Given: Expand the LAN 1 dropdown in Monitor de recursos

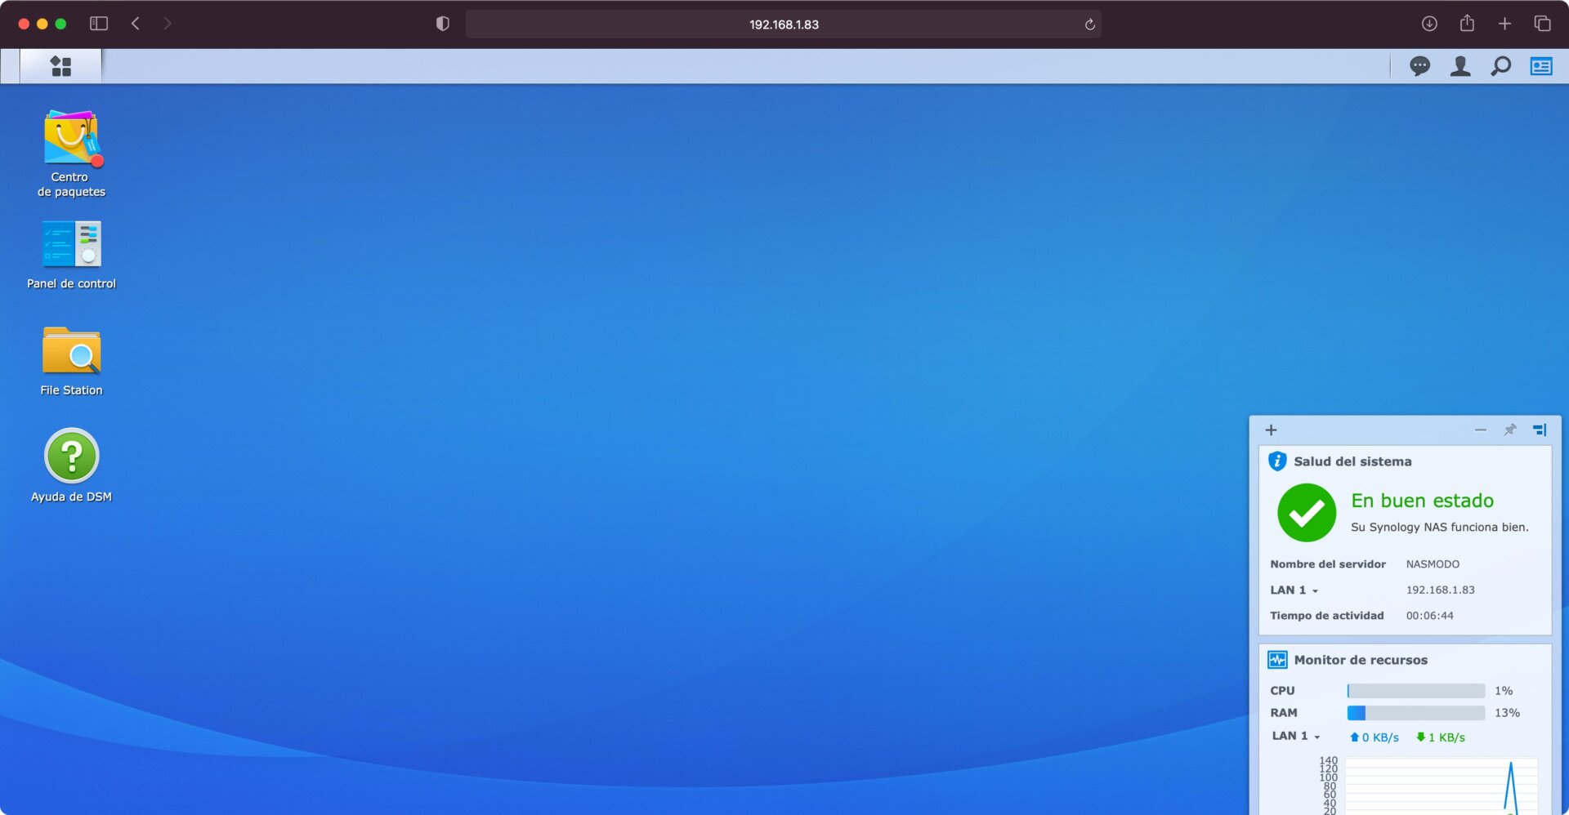Looking at the screenshot, I should [1318, 736].
